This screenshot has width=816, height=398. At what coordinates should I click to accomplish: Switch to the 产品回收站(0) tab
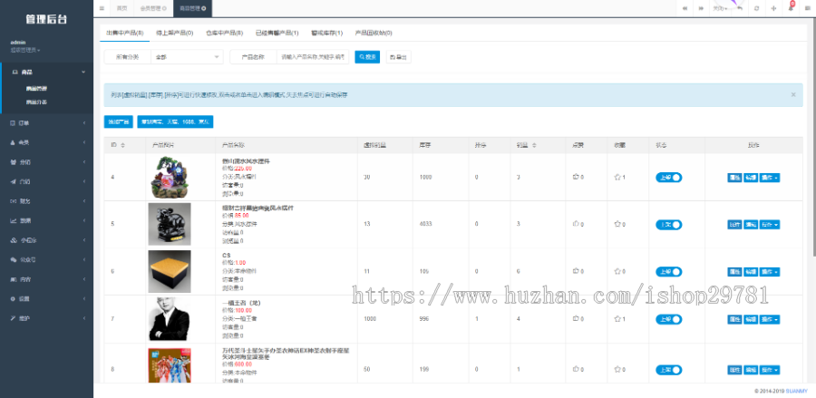click(374, 33)
